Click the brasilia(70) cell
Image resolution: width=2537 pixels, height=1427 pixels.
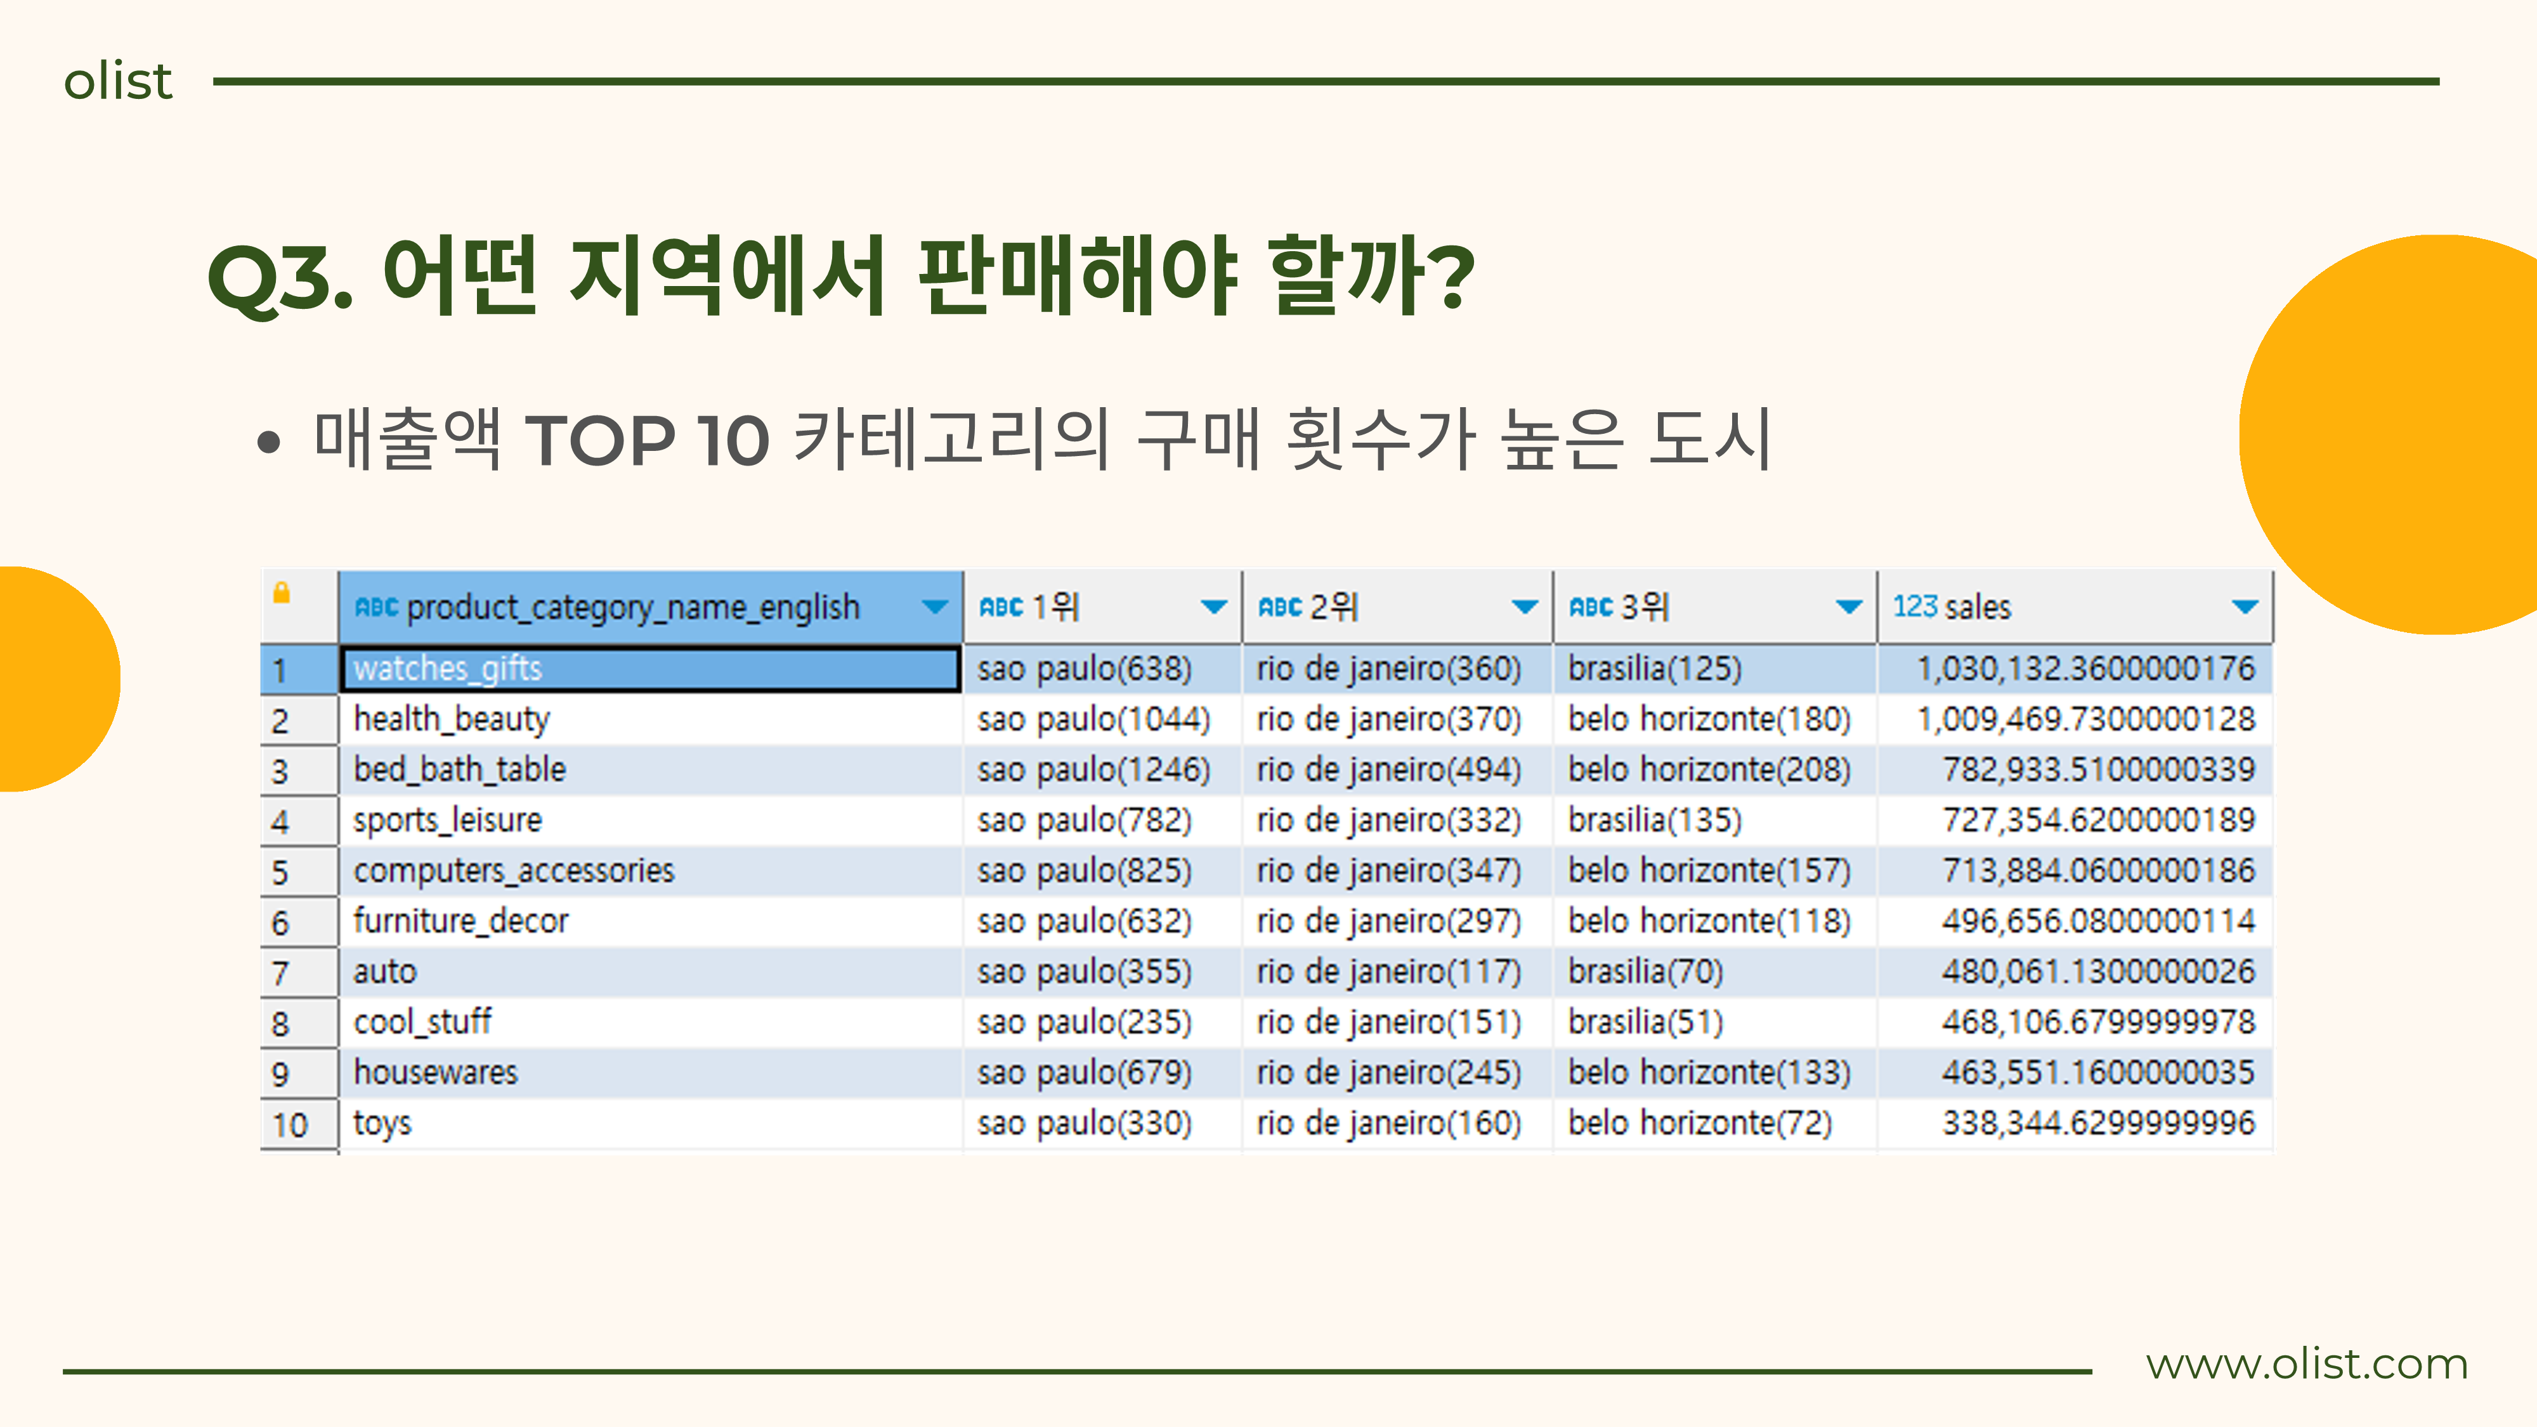(x=1714, y=972)
